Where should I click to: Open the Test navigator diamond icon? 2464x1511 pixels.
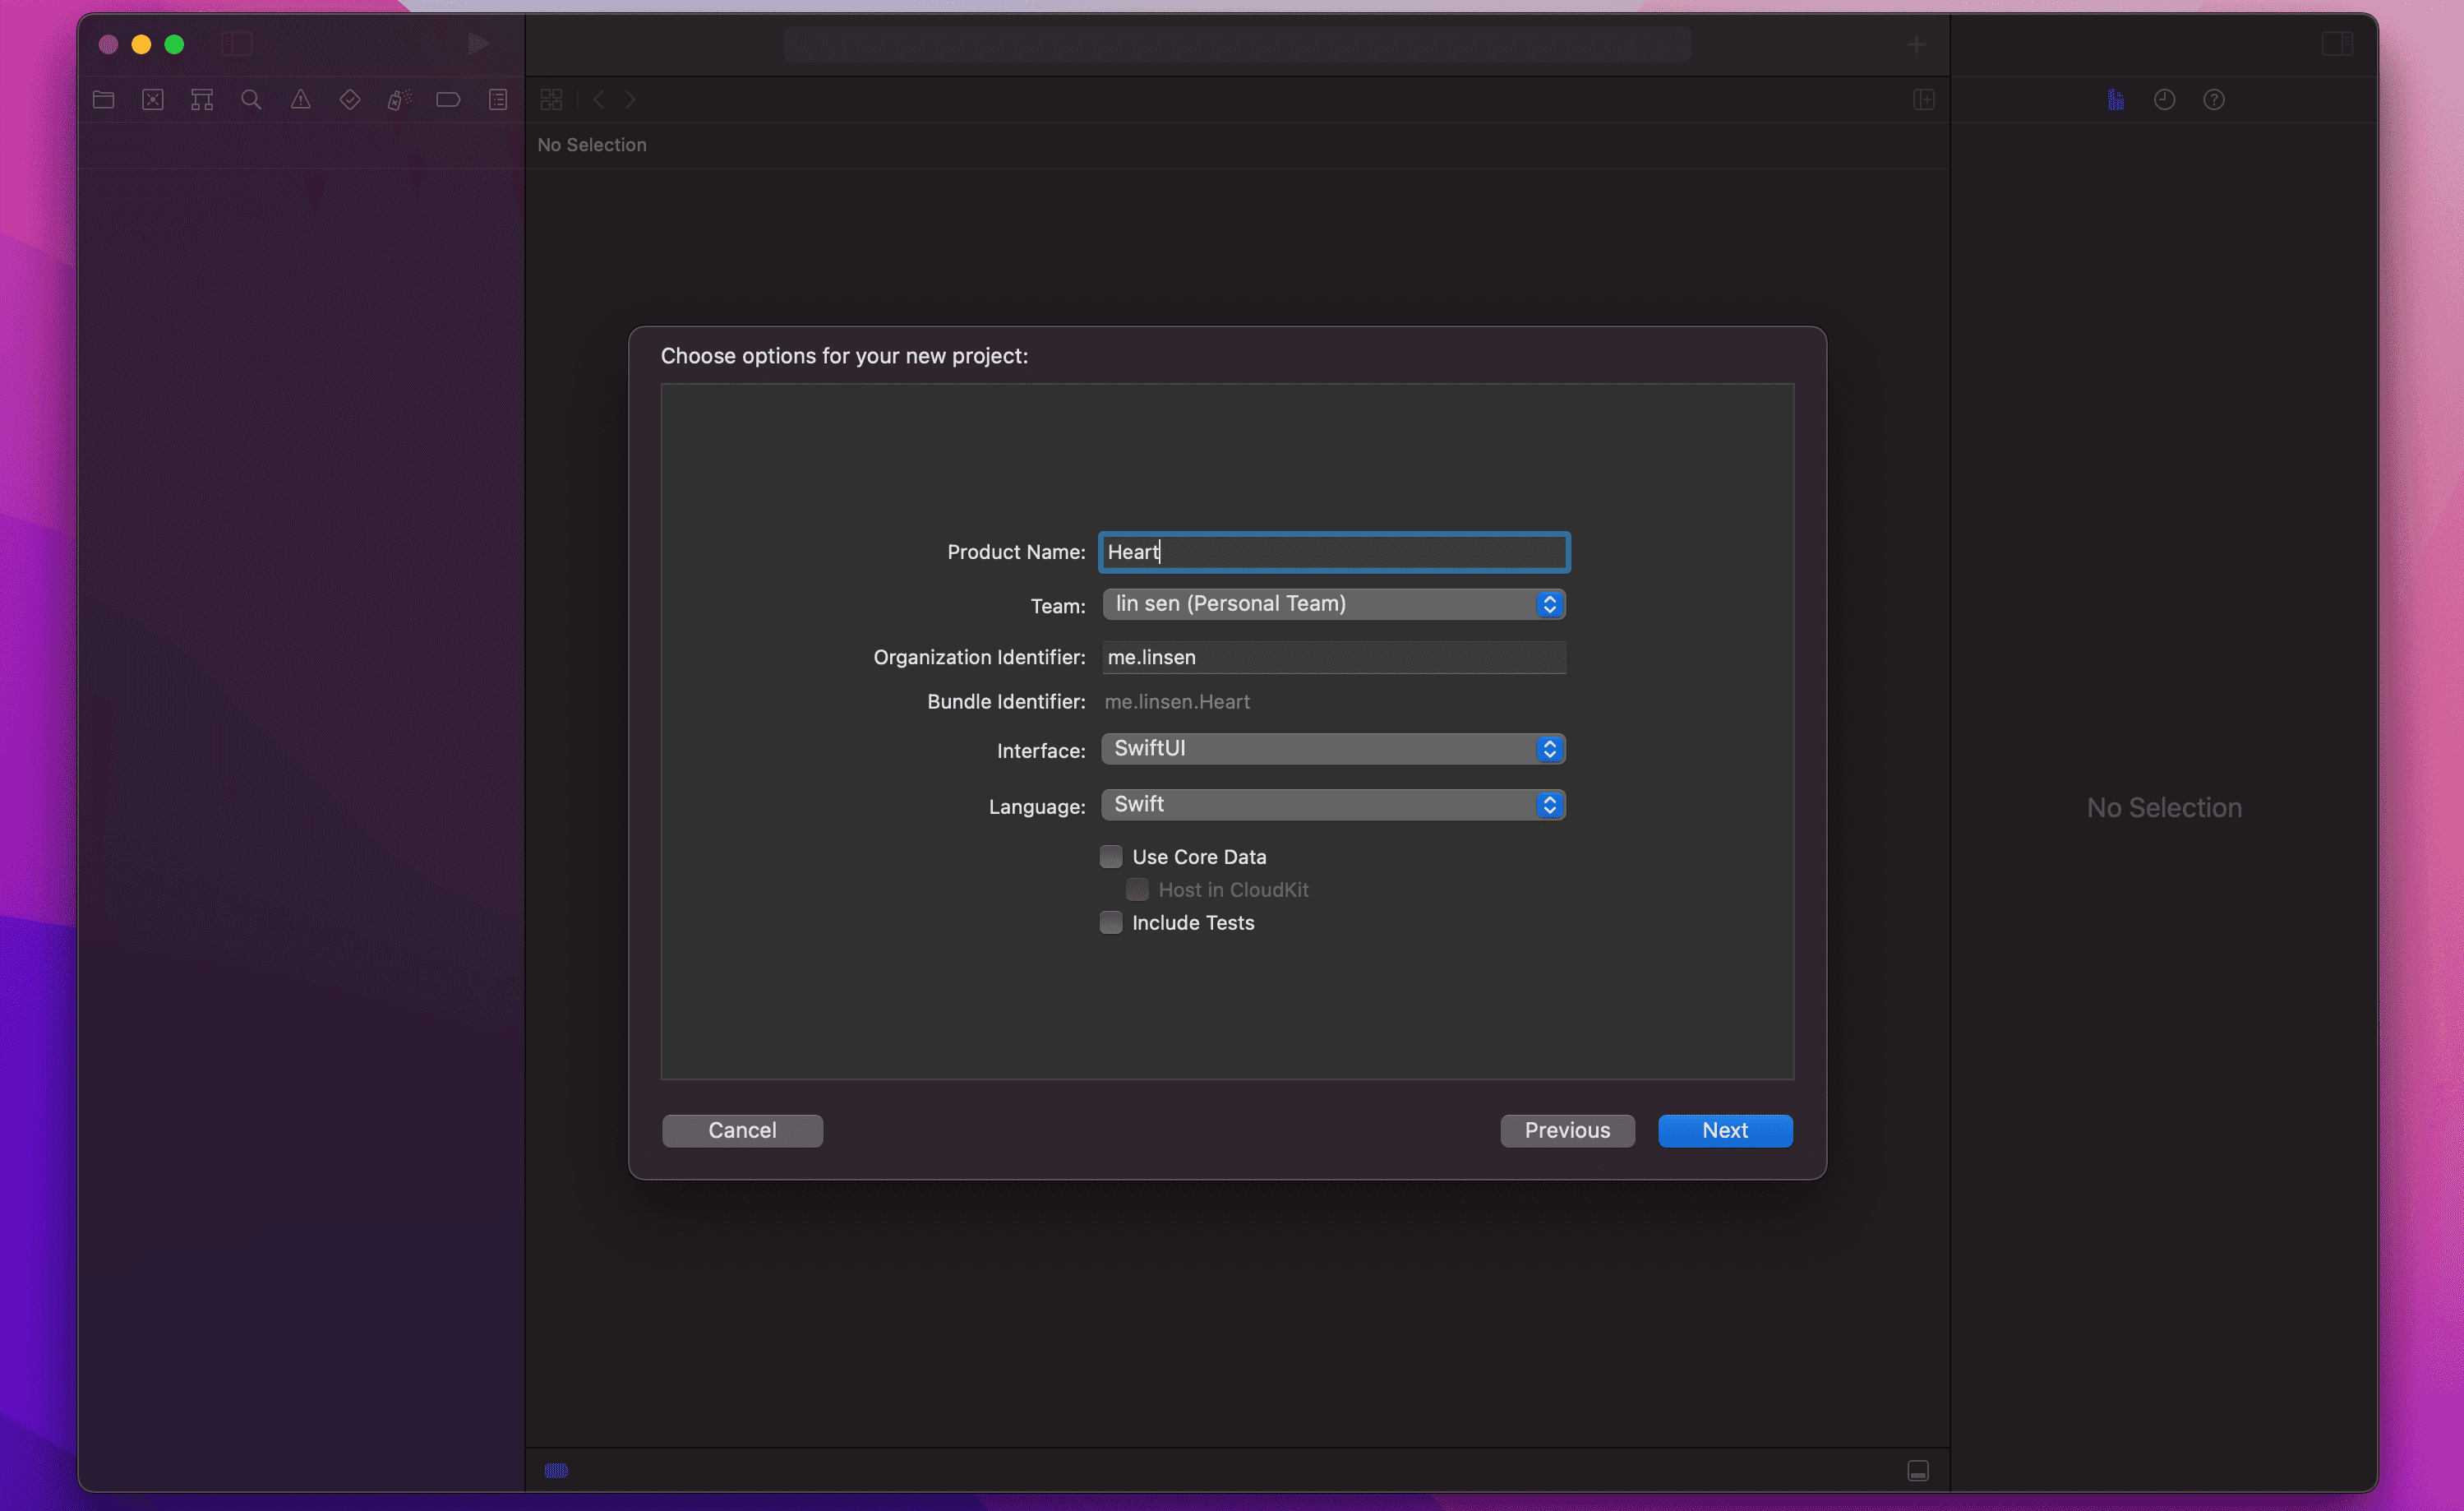tap(350, 99)
